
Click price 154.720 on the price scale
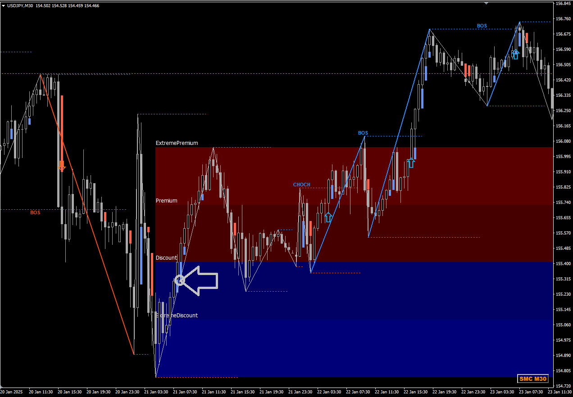(563, 386)
